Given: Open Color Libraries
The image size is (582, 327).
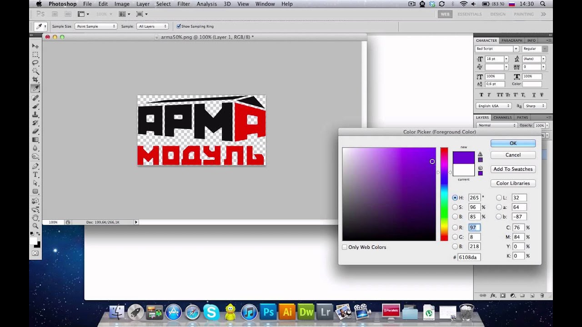Looking at the screenshot, I should click(x=513, y=183).
